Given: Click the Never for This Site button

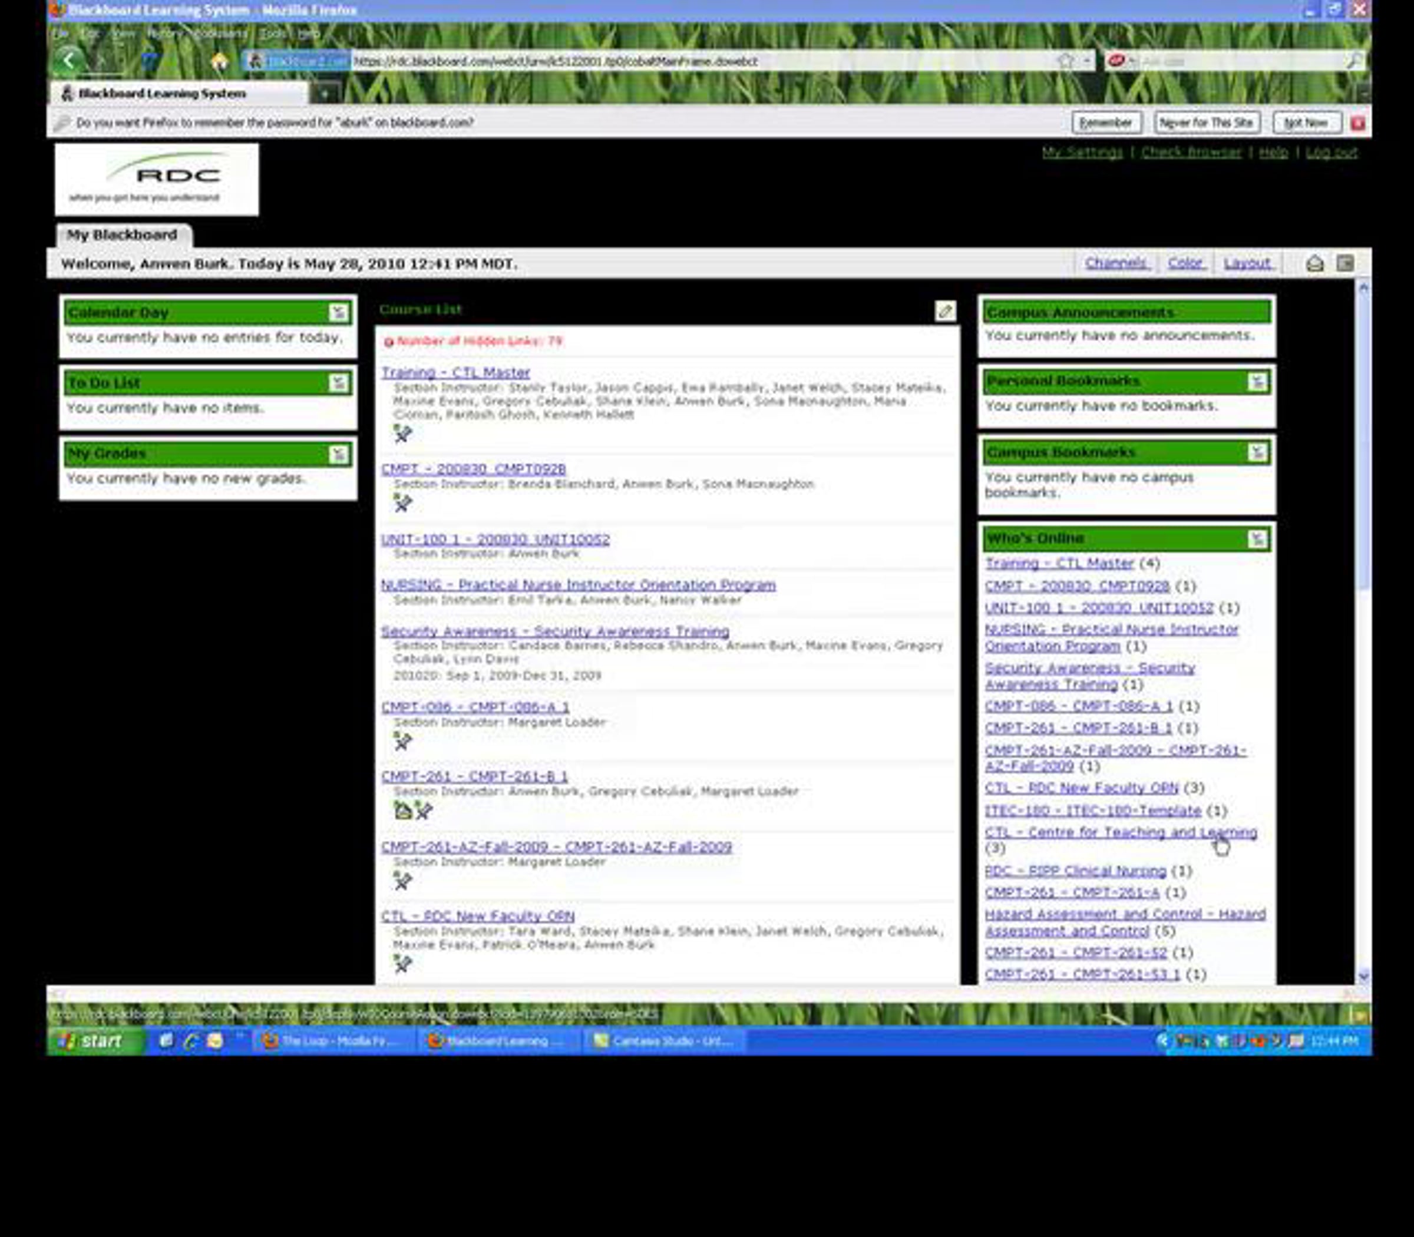Looking at the screenshot, I should click(1206, 123).
